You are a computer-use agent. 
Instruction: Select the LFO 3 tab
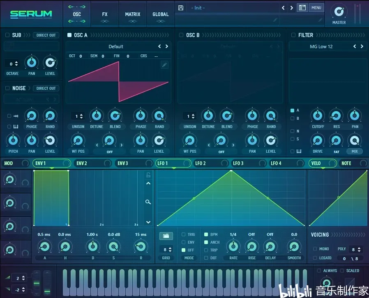pos(249,163)
